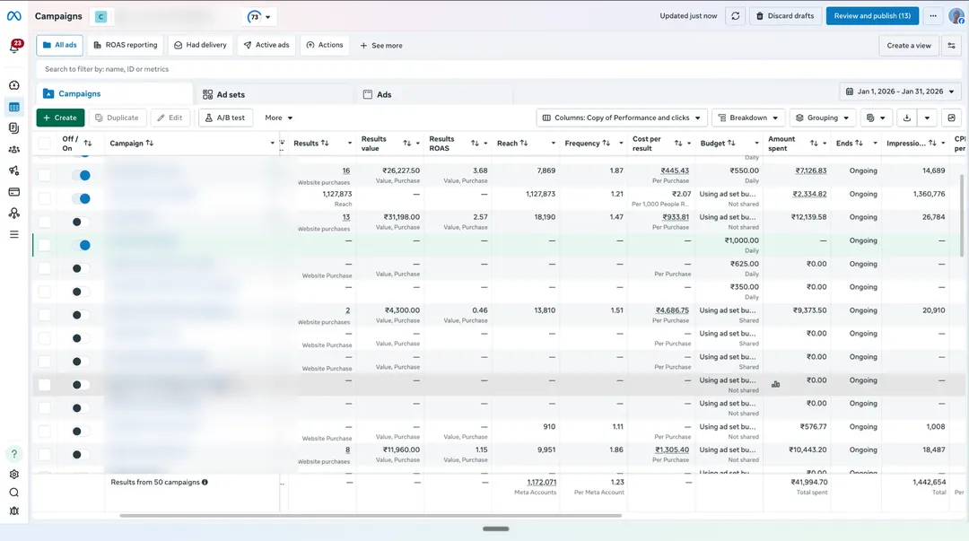This screenshot has width=969, height=541.
Task: Open date range Jan 1 – Jan 31, 2026
Action: (x=901, y=92)
